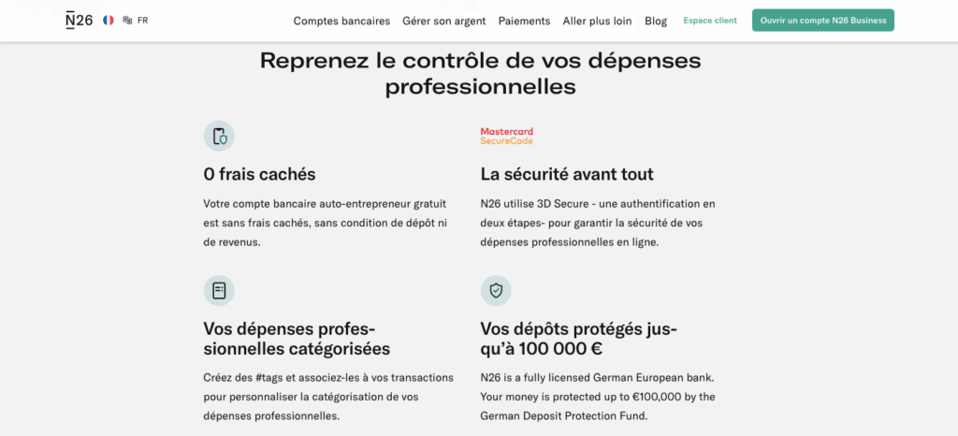Click the 'La sécurité avant tout' heading
The width and height of the screenshot is (958, 436).
click(x=566, y=174)
